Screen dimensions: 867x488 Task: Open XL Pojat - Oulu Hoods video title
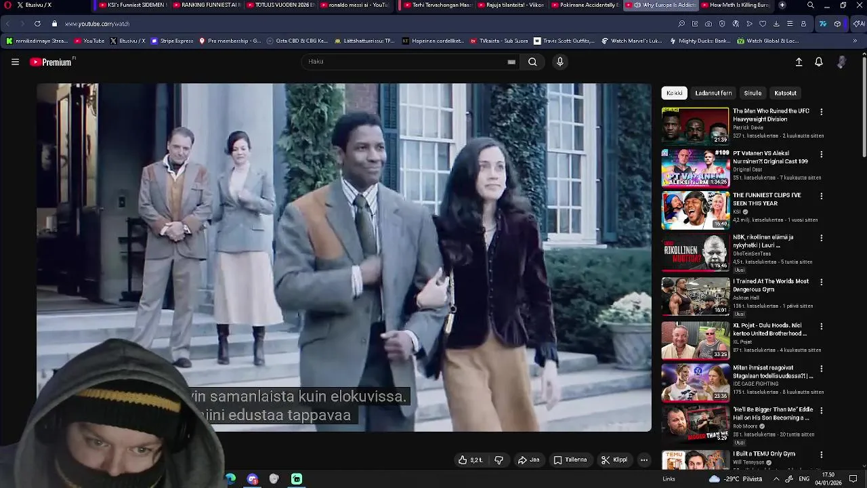click(769, 329)
